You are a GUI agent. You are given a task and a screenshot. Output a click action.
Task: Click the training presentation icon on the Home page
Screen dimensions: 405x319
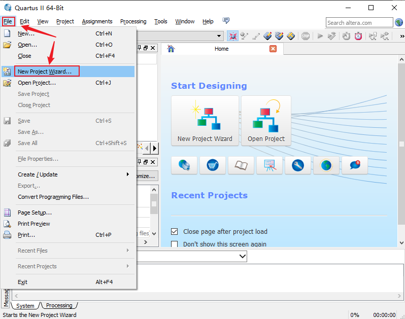(x=269, y=165)
